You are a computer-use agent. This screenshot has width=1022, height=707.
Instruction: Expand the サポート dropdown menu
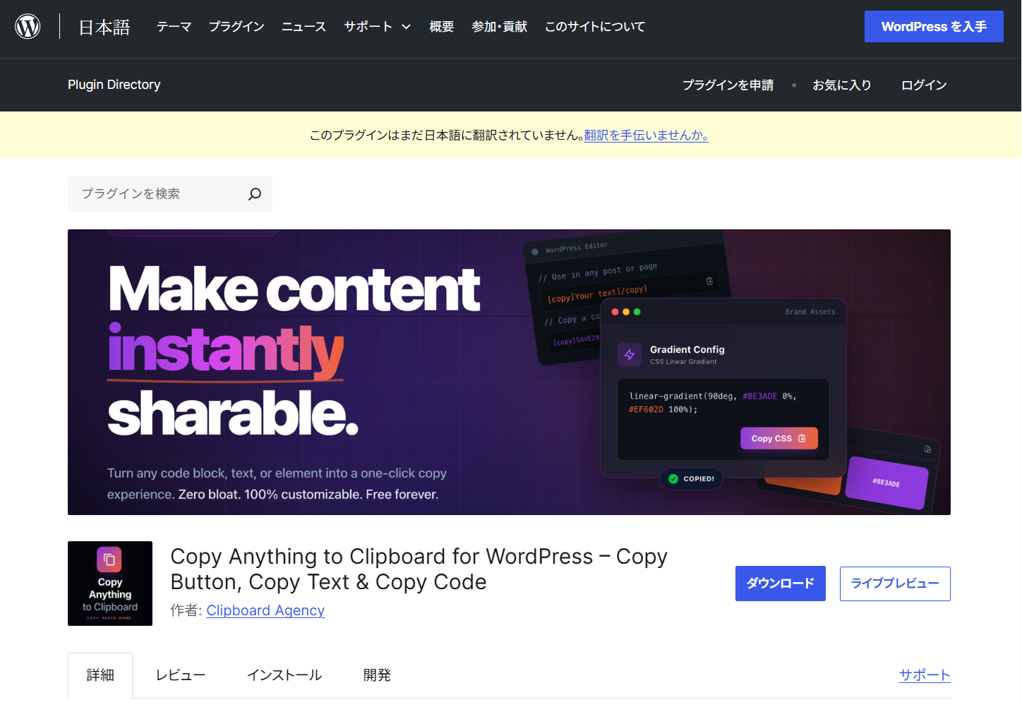click(x=377, y=26)
